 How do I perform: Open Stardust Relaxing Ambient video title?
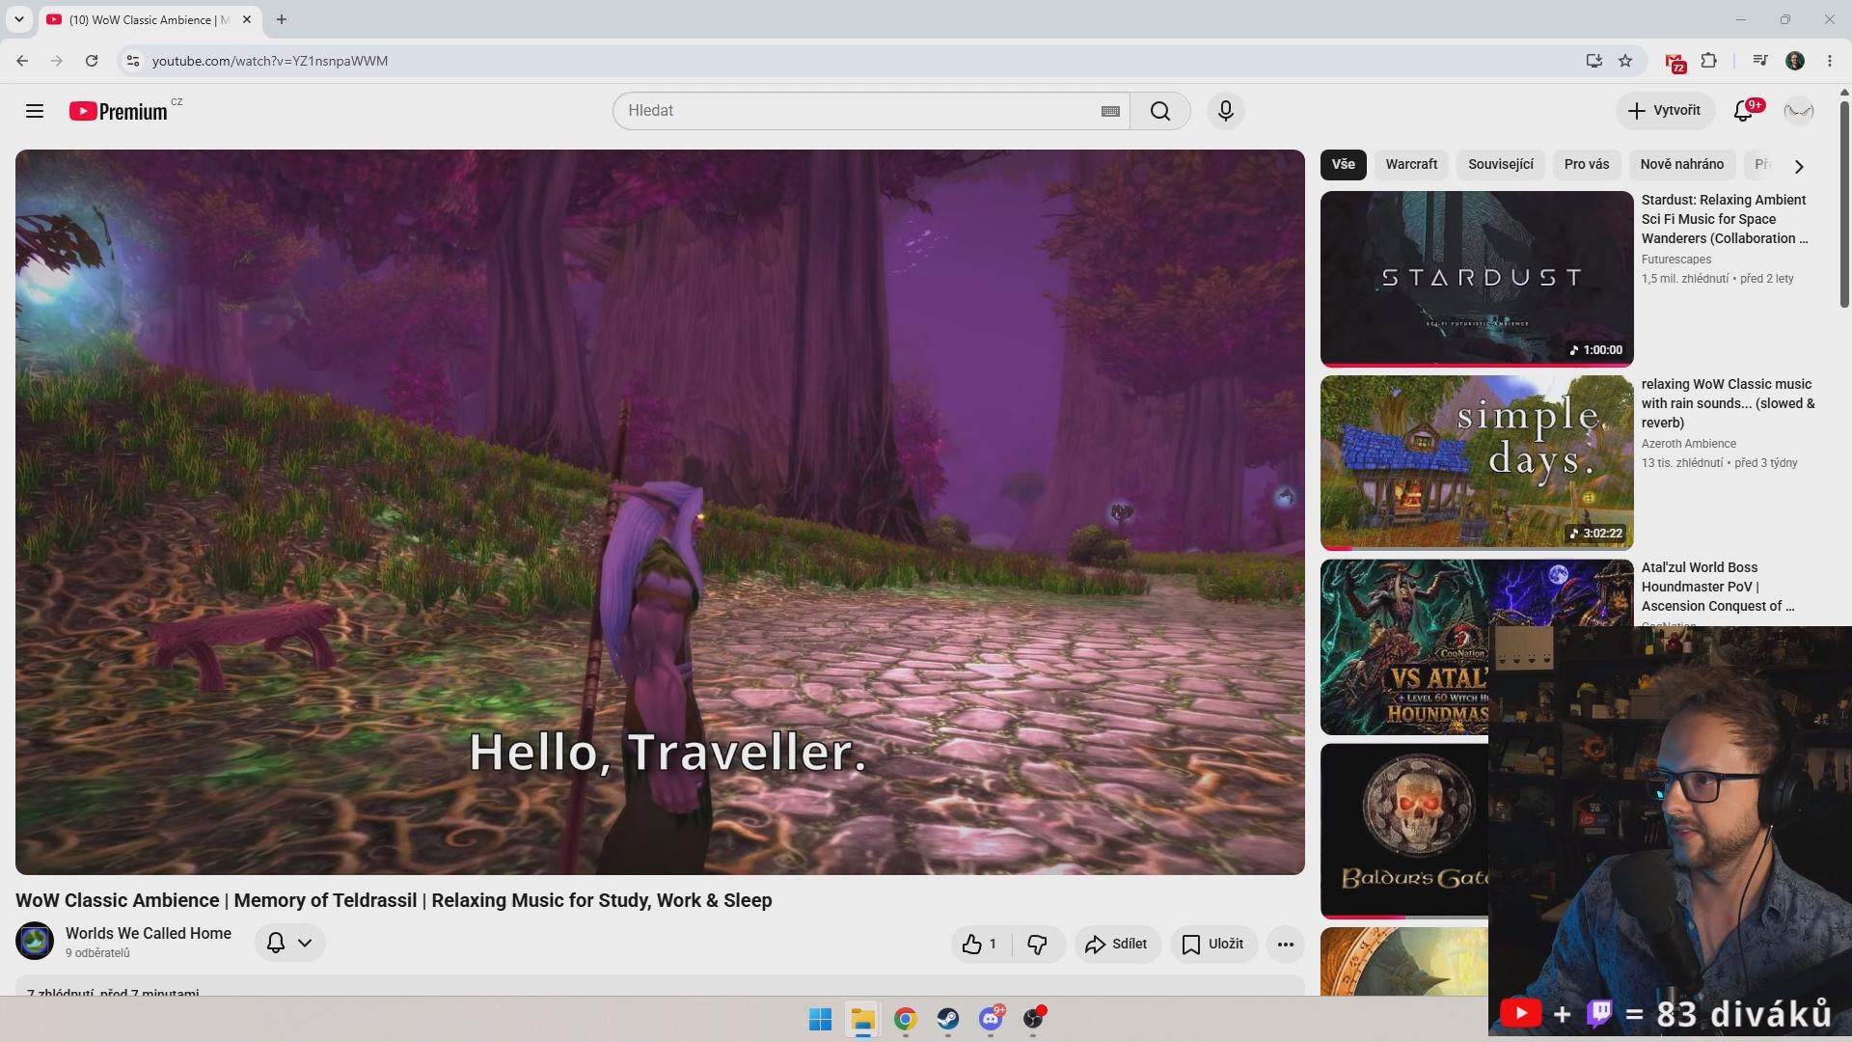point(1725,219)
